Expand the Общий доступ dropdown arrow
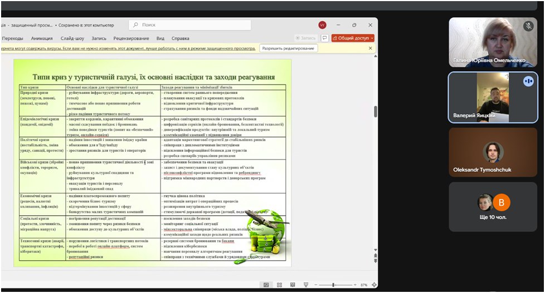 [x=372, y=38]
